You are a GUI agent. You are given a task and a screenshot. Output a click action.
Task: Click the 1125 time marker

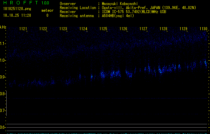[x=103, y=29]
